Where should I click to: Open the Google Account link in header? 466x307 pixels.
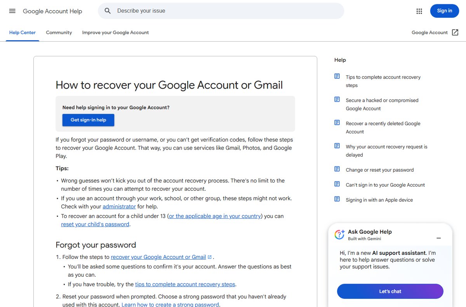430,33
